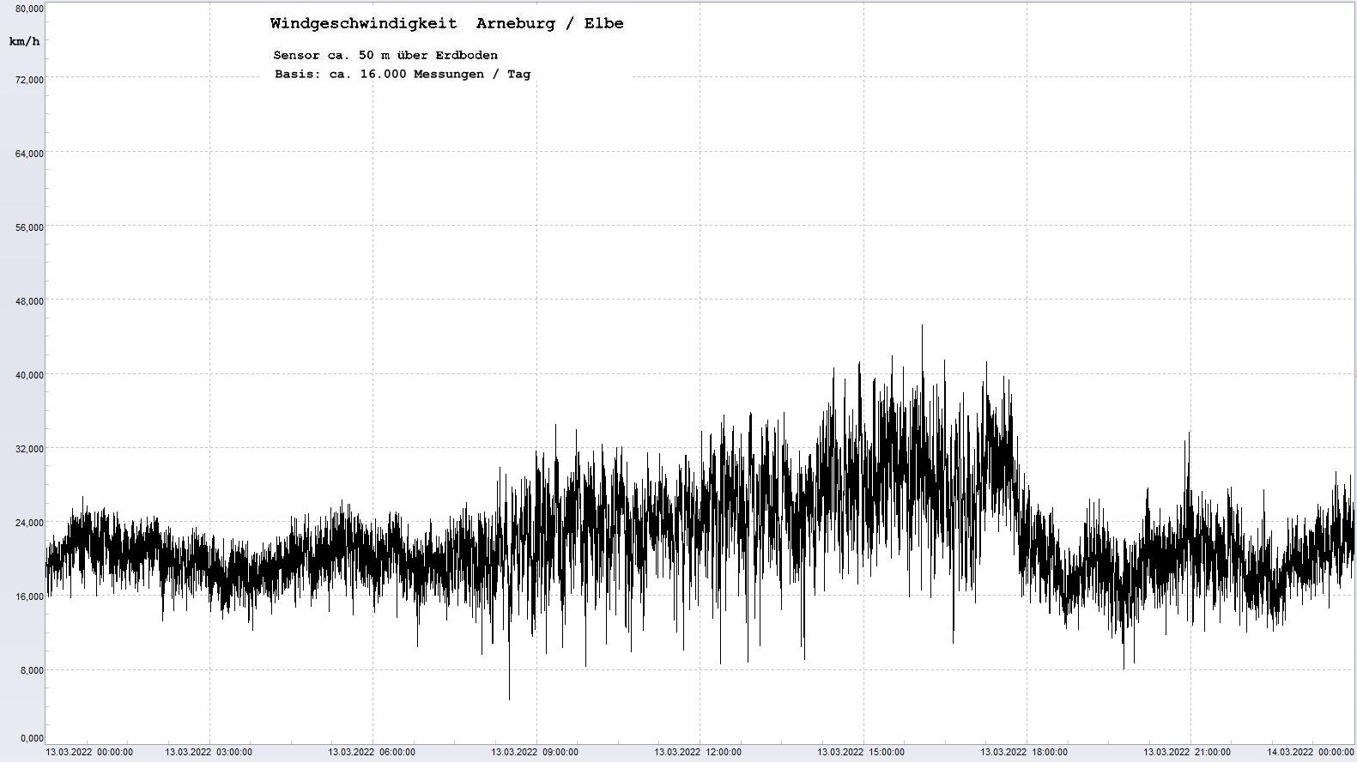Image resolution: width=1357 pixels, height=763 pixels.
Task: Pick the 13.03.2022 21:00:00 time label
Action: tap(1187, 753)
